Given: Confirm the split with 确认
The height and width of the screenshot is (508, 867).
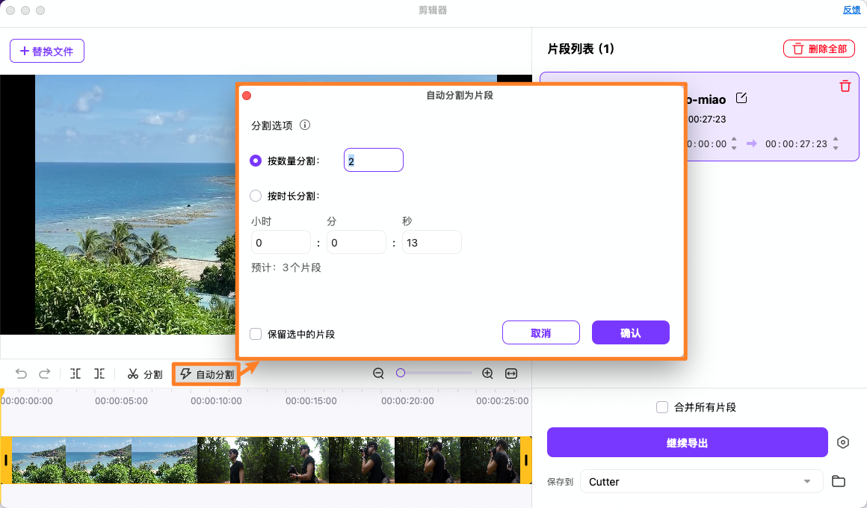Looking at the screenshot, I should click(630, 332).
